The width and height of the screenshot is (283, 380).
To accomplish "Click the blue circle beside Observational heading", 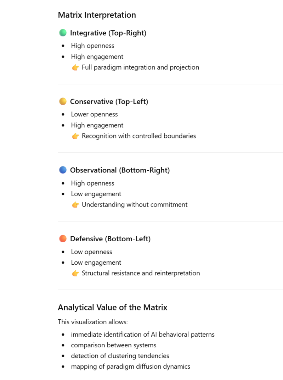I will point(63,170).
